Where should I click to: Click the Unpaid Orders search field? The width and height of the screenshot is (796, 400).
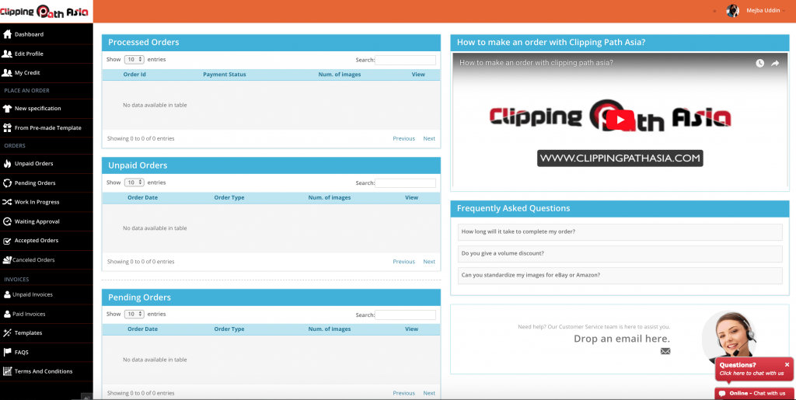coord(405,183)
